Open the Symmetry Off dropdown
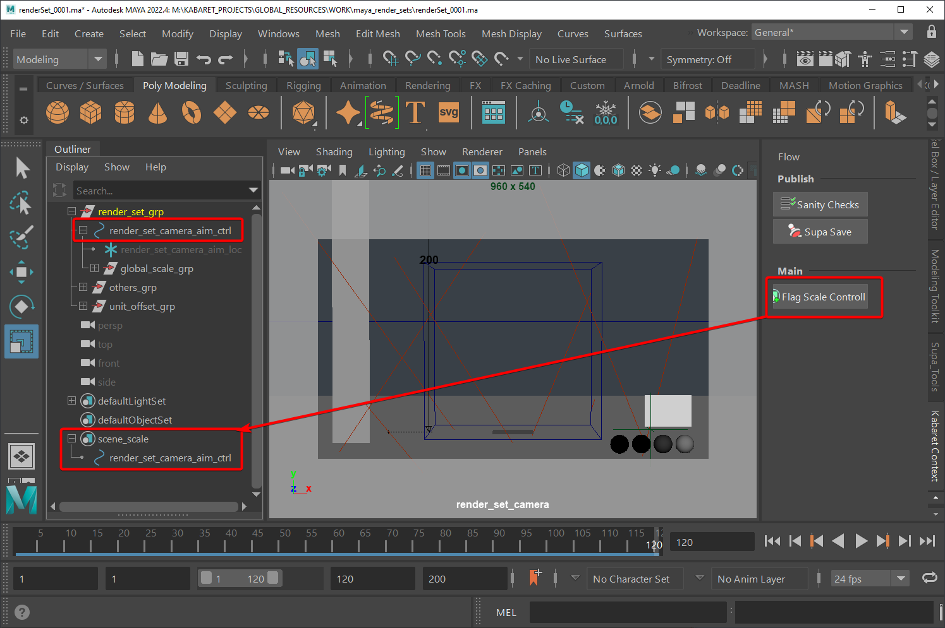The image size is (945, 628). click(707, 59)
